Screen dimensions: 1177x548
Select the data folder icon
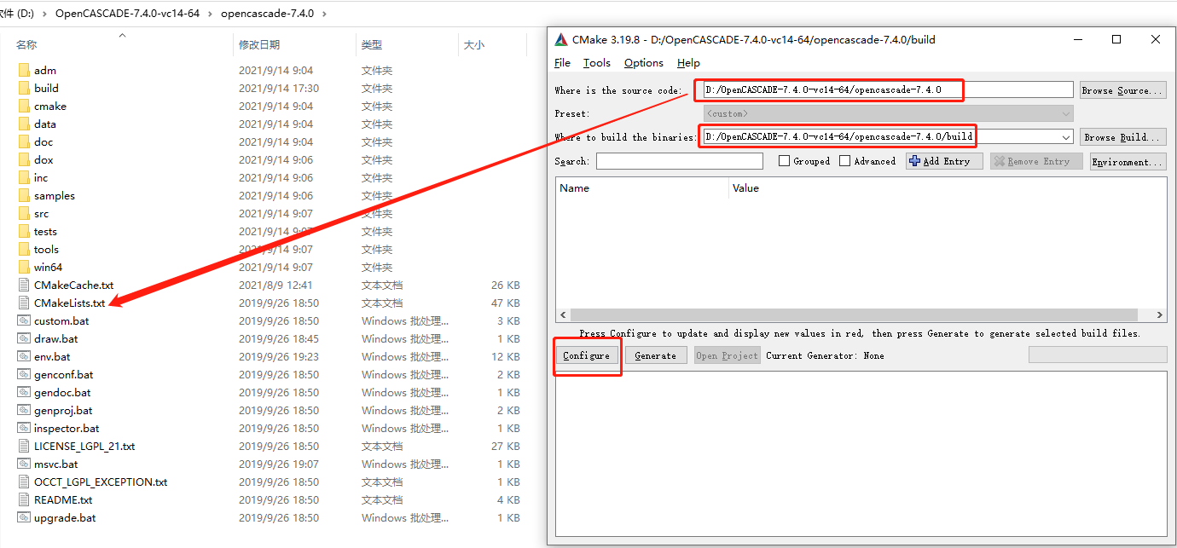point(24,124)
